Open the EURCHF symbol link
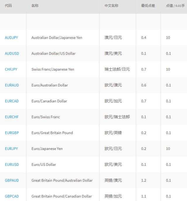The image size is (187, 201). (x=12, y=117)
